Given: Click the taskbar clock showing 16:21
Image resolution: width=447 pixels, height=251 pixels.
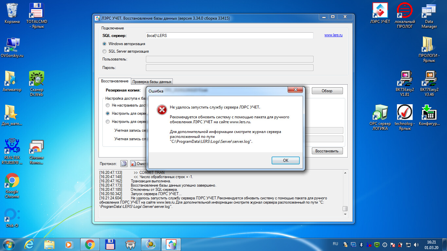Looking at the screenshot, I should pyautogui.click(x=432, y=244).
